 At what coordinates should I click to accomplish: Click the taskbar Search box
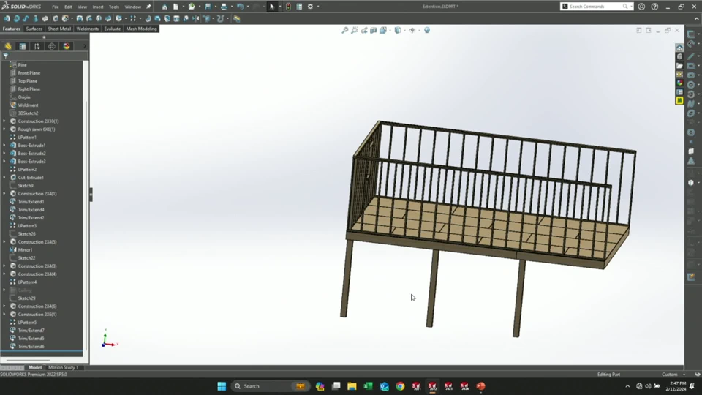pyautogui.click(x=271, y=386)
